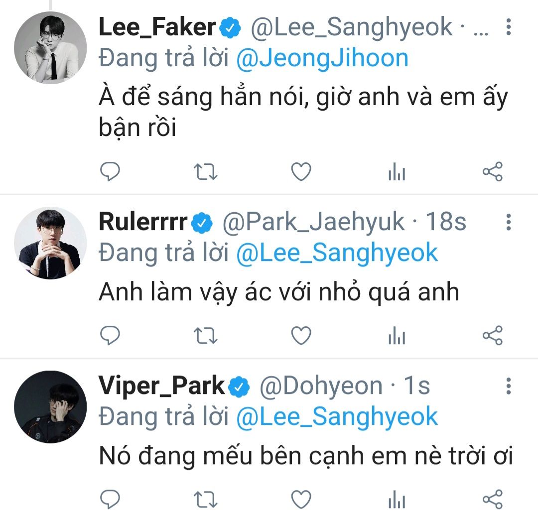Open Viper_Park's display name
Screen dimensions: 538x518
(162, 386)
